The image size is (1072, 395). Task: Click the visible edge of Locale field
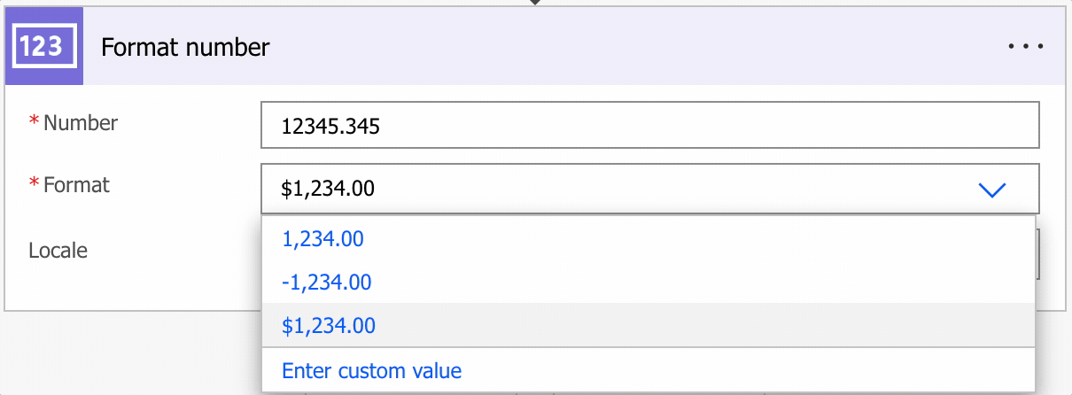tap(1037, 252)
